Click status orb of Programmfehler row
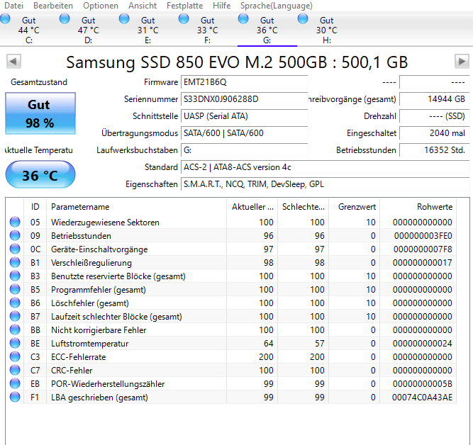This screenshot has height=445, width=473. [15, 289]
